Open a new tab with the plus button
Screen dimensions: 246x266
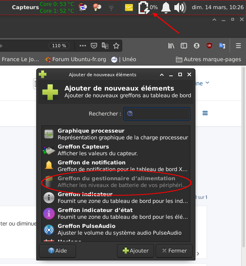pyautogui.click(x=1, y=46)
